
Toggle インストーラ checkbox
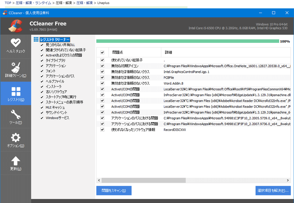click(42, 87)
